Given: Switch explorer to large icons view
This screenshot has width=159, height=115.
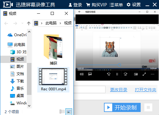Looking at the screenshot, I should (x=69, y=112).
